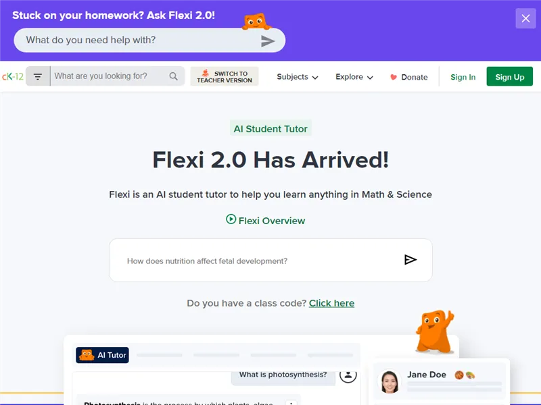This screenshot has width=541, height=405.
Task: Click the Jane Doe profile photo
Action: tap(390, 381)
